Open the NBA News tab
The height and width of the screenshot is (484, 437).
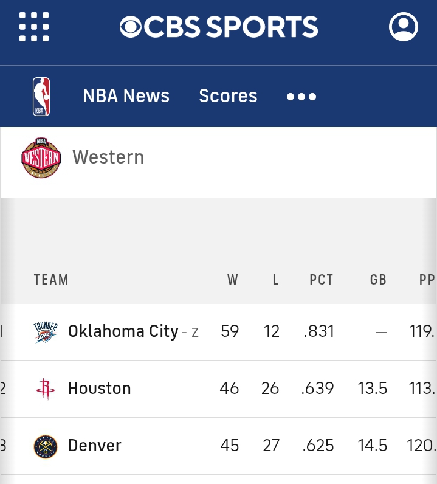click(x=126, y=95)
